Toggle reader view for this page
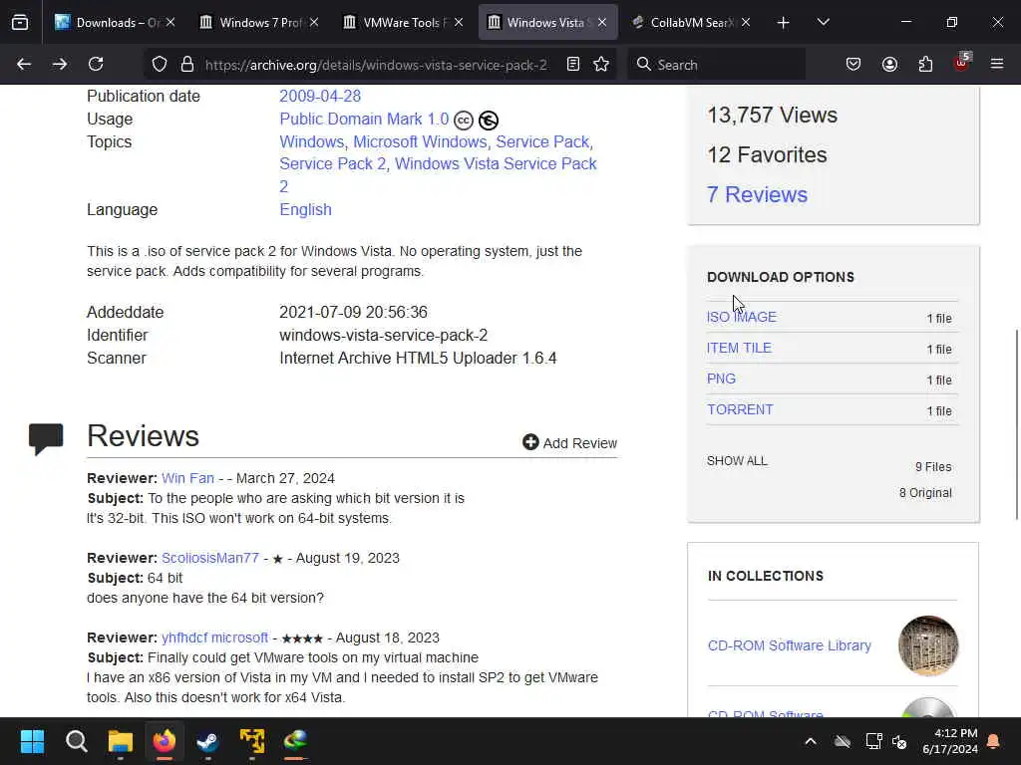Screen dimensions: 1021x765 pyautogui.click(x=573, y=64)
